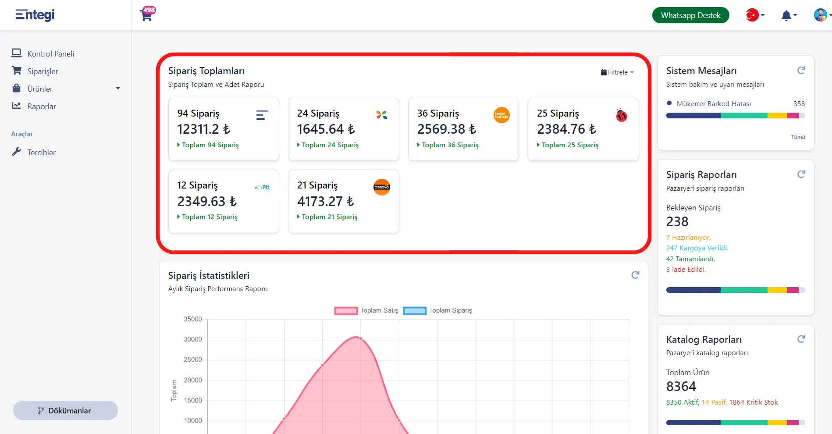Image resolution: width=832 pixels, height=434 pixels.
Task: Open the shopping cart with 498 badge
Action: 148,14
